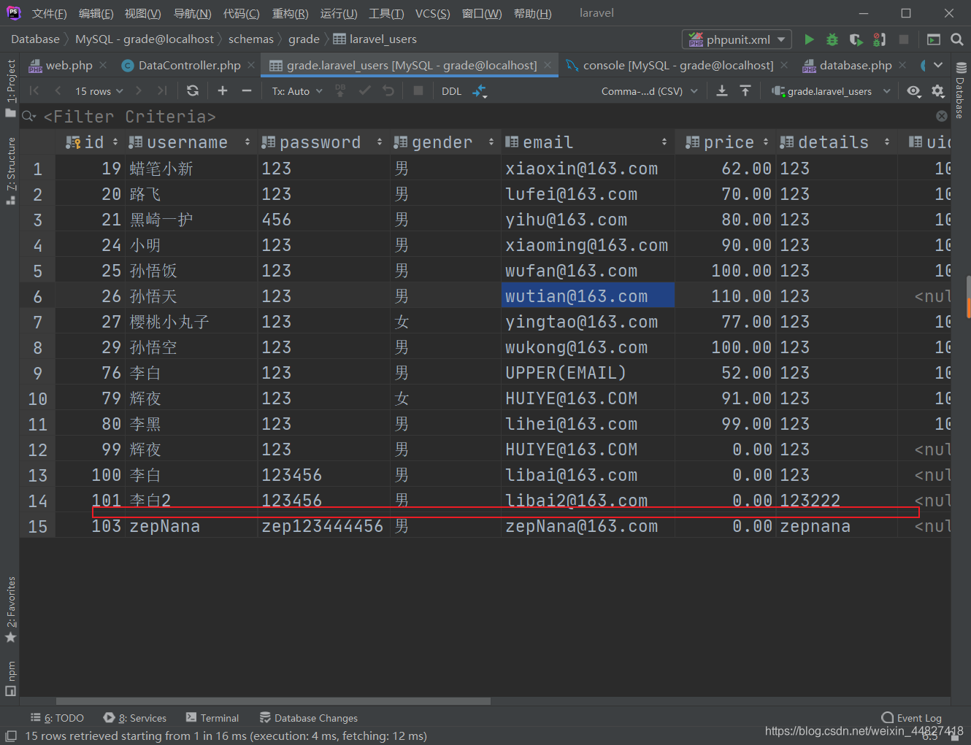Open Project tool window sidebar

10,88
